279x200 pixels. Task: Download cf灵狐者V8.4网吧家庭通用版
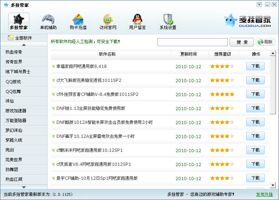click(x=255, y=164)
